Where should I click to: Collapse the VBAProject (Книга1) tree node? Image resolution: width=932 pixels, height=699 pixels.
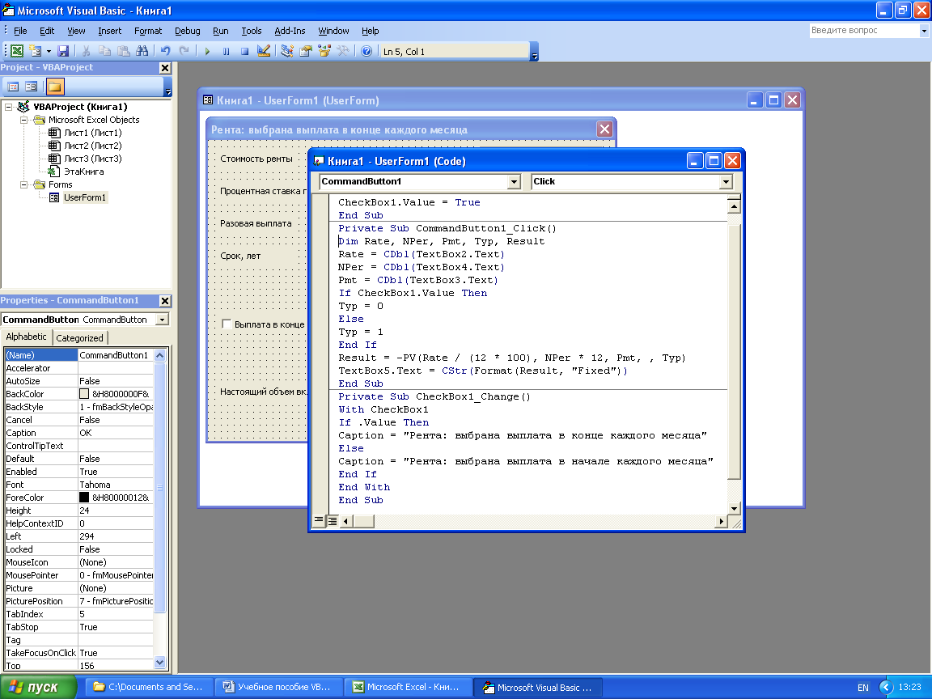[9, 107]
